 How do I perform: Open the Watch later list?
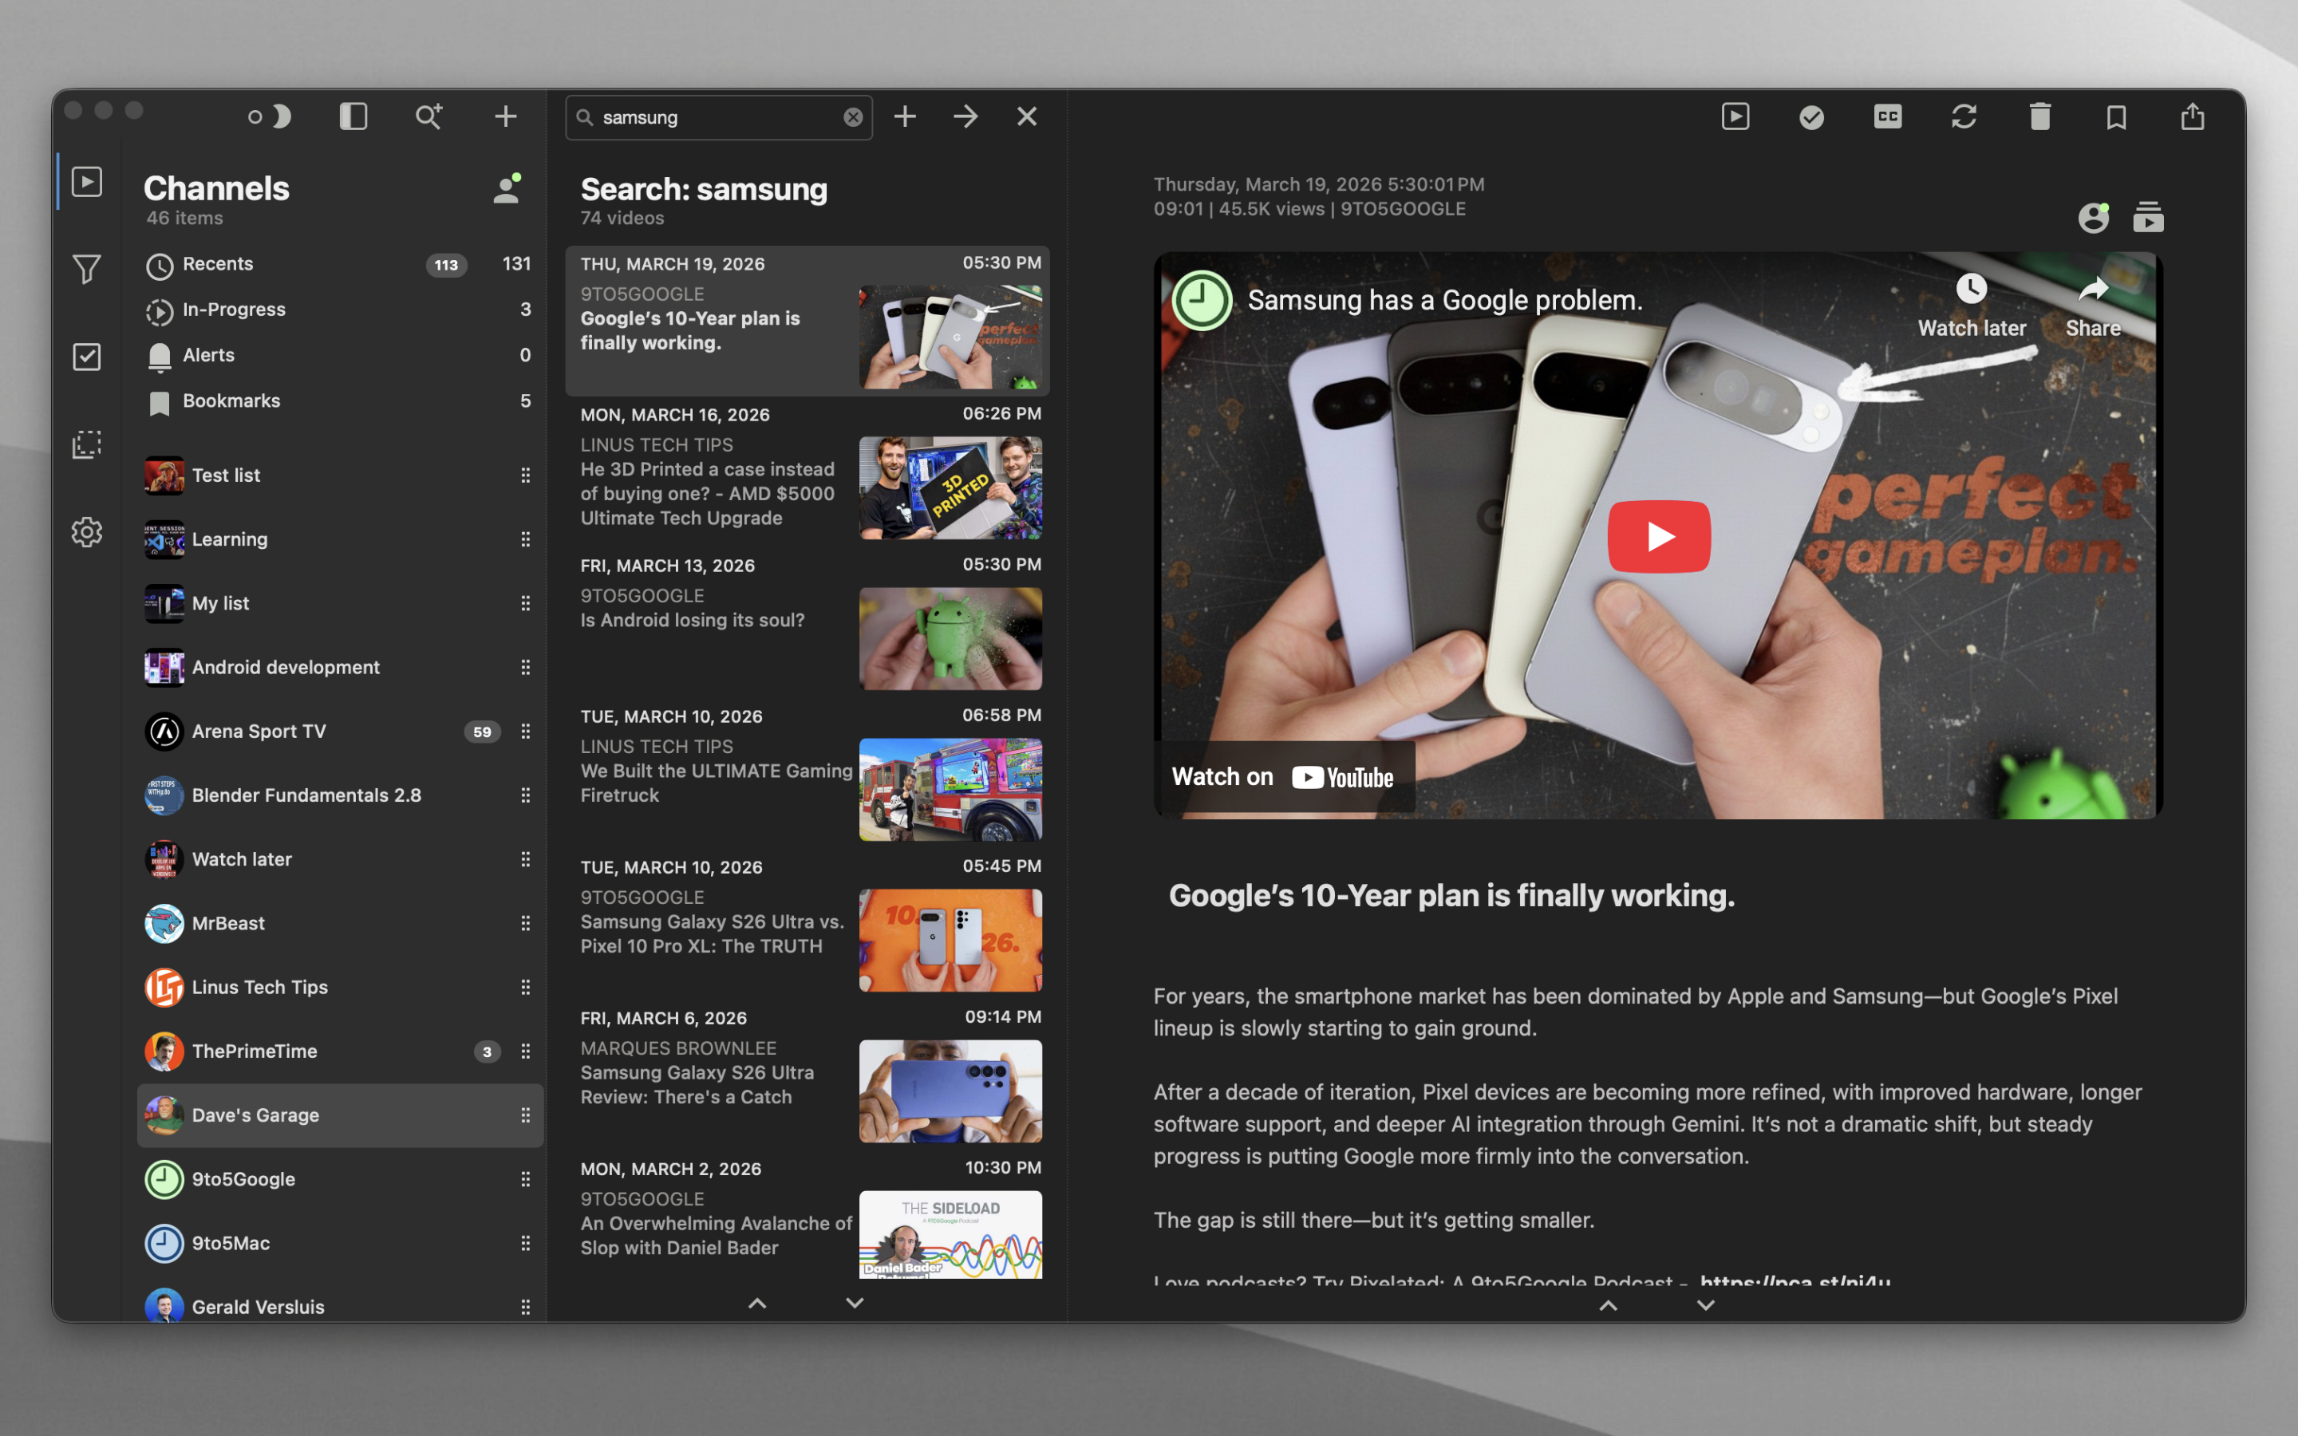pyautogui.click(x=339, y=859)
